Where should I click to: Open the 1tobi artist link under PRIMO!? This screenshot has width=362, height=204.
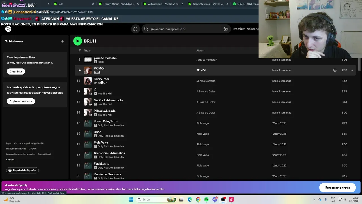tap(97, 73)
